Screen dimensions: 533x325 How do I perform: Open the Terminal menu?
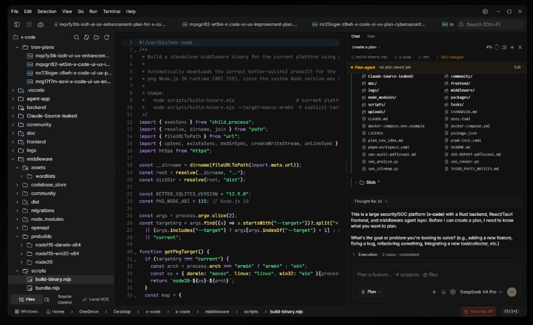pos(111,11)
